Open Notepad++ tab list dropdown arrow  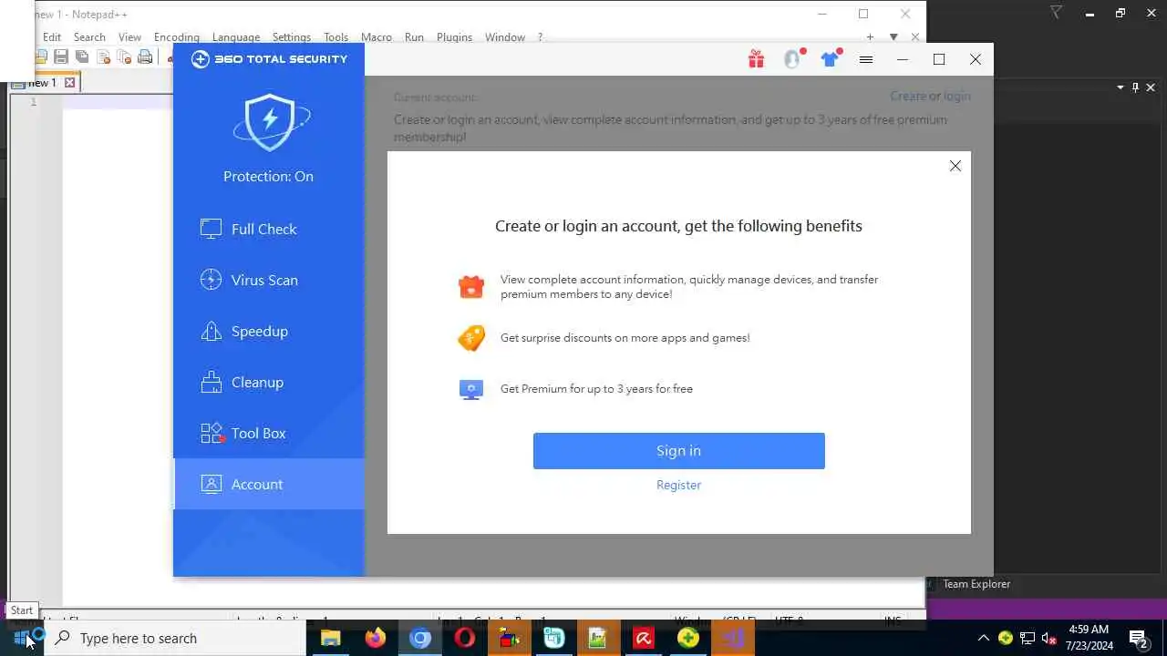[x=893, y=37]
